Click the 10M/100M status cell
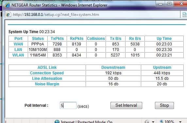The image size is (187, 123). point(38,49)
